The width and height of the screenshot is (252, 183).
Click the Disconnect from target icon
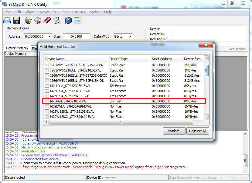point(38,20)
